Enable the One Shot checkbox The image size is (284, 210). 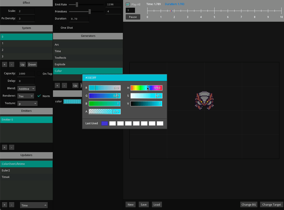point(57,28)
